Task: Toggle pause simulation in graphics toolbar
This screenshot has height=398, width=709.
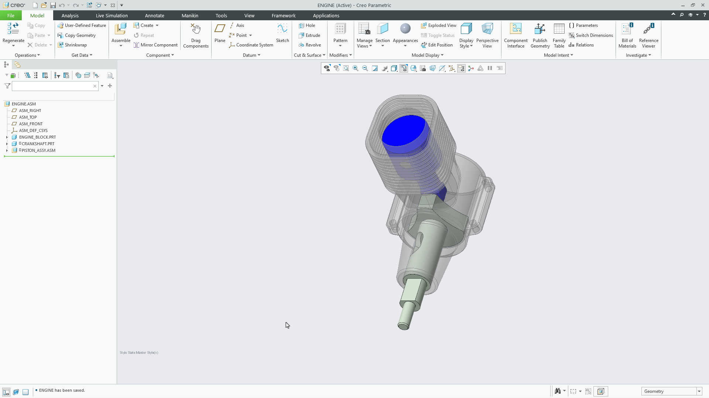Action: pos(490,68)
